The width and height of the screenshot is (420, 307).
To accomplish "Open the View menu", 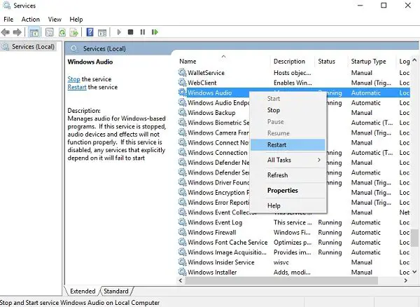I will click(55, 20).
